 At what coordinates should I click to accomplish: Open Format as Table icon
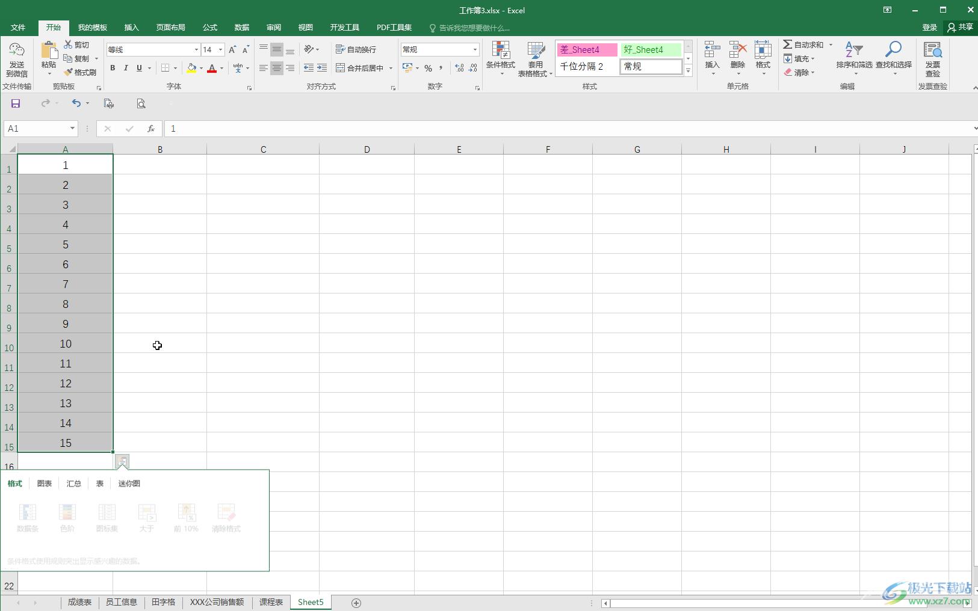pyautogui.click(x=536, y=51)
